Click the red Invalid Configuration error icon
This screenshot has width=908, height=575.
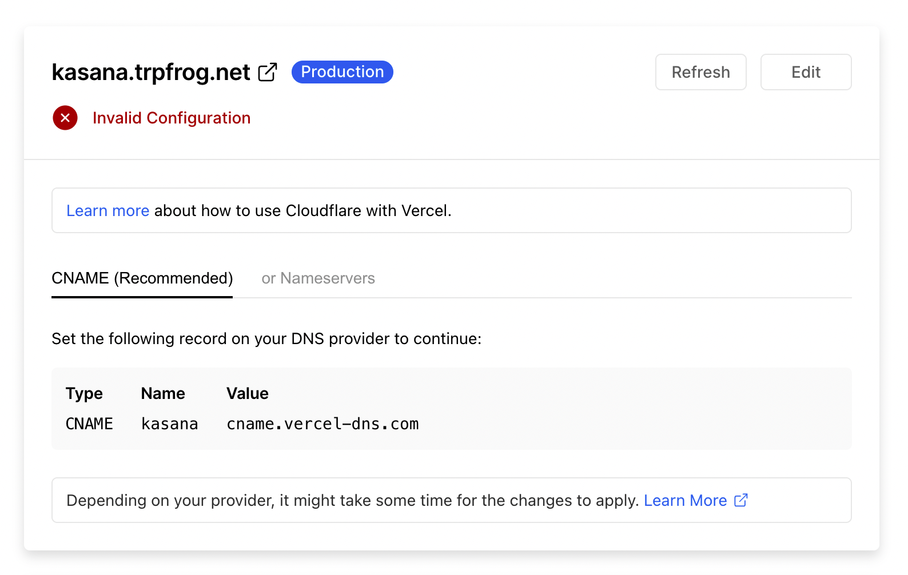pyautogui.click(x=65, y=118)
